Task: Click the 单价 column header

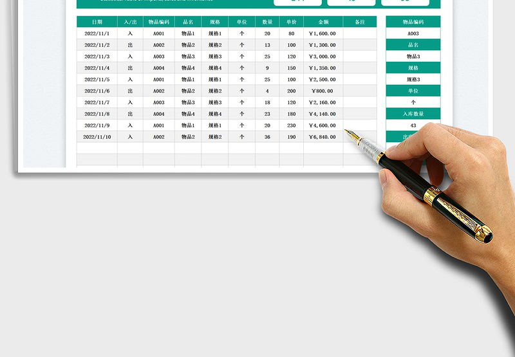Action: (292, 22)
